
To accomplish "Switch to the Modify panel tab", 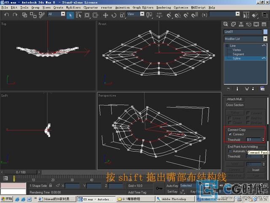I will point(233,25).
